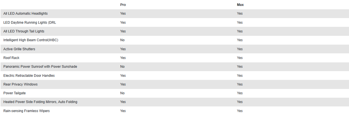Select the Heated Power Side Folding Mirrors label
349x118 pixels.
(x=40, y=102)
